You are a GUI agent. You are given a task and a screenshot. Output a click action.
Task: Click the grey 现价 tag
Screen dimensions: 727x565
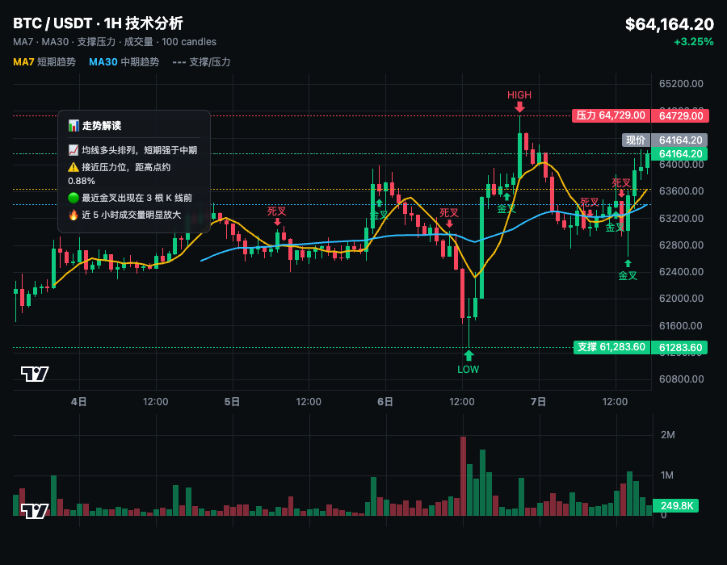click(x=636, y=140)
